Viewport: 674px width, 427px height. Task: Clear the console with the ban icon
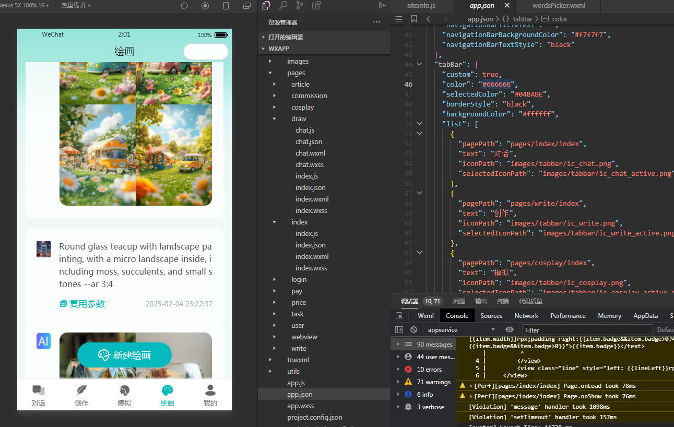pyautogui.click(x=413, y=330)
